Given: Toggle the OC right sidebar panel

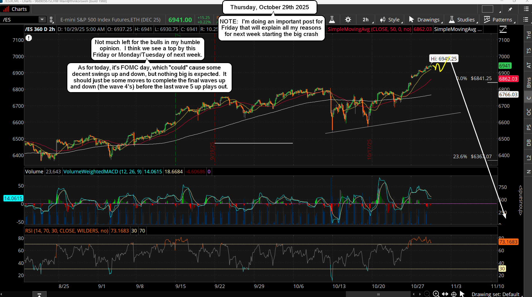Looking at the screenshot, I should [528, 112].
